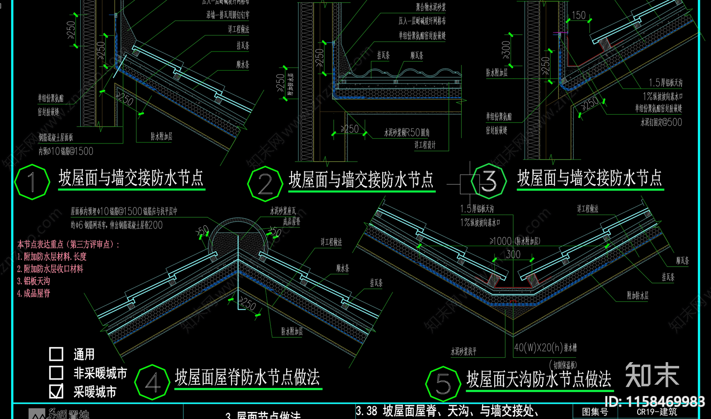The width and height of the screenshot is (711, 419).
Task: Select hexagon detail marker number 2
Action: (x=265, y=184)
